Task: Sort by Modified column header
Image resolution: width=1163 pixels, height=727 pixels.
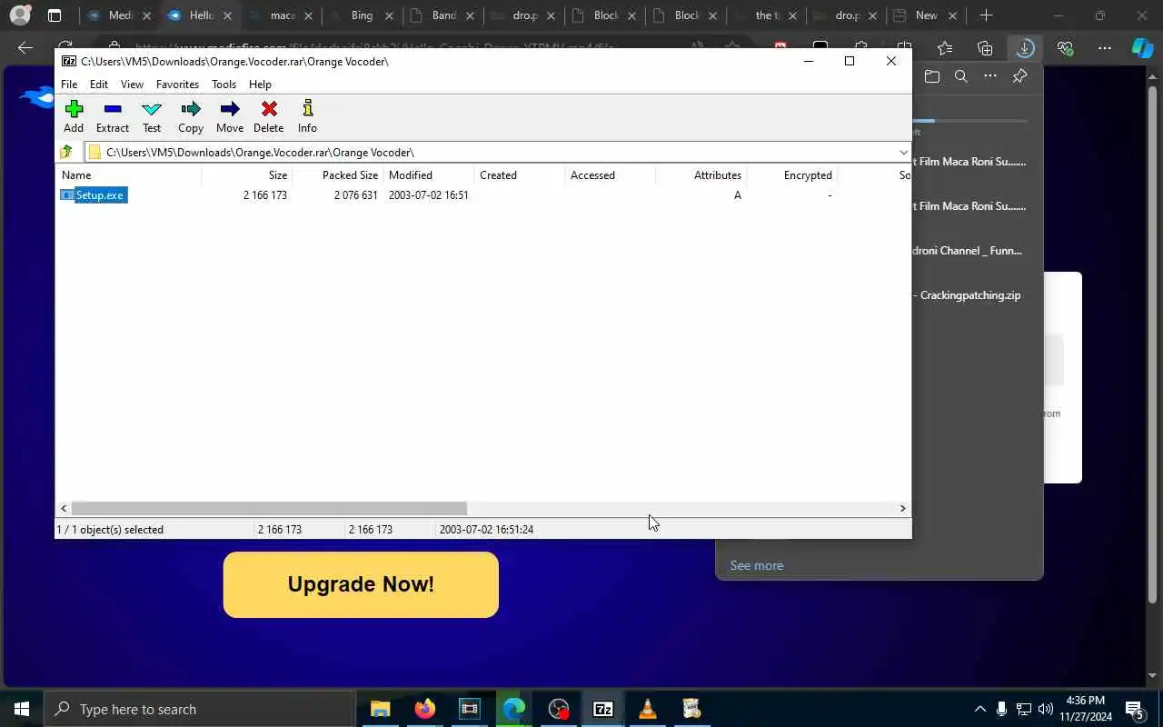Action: point(428,175)
